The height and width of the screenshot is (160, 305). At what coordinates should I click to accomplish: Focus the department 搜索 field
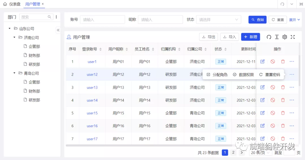[x=36, y=17]
